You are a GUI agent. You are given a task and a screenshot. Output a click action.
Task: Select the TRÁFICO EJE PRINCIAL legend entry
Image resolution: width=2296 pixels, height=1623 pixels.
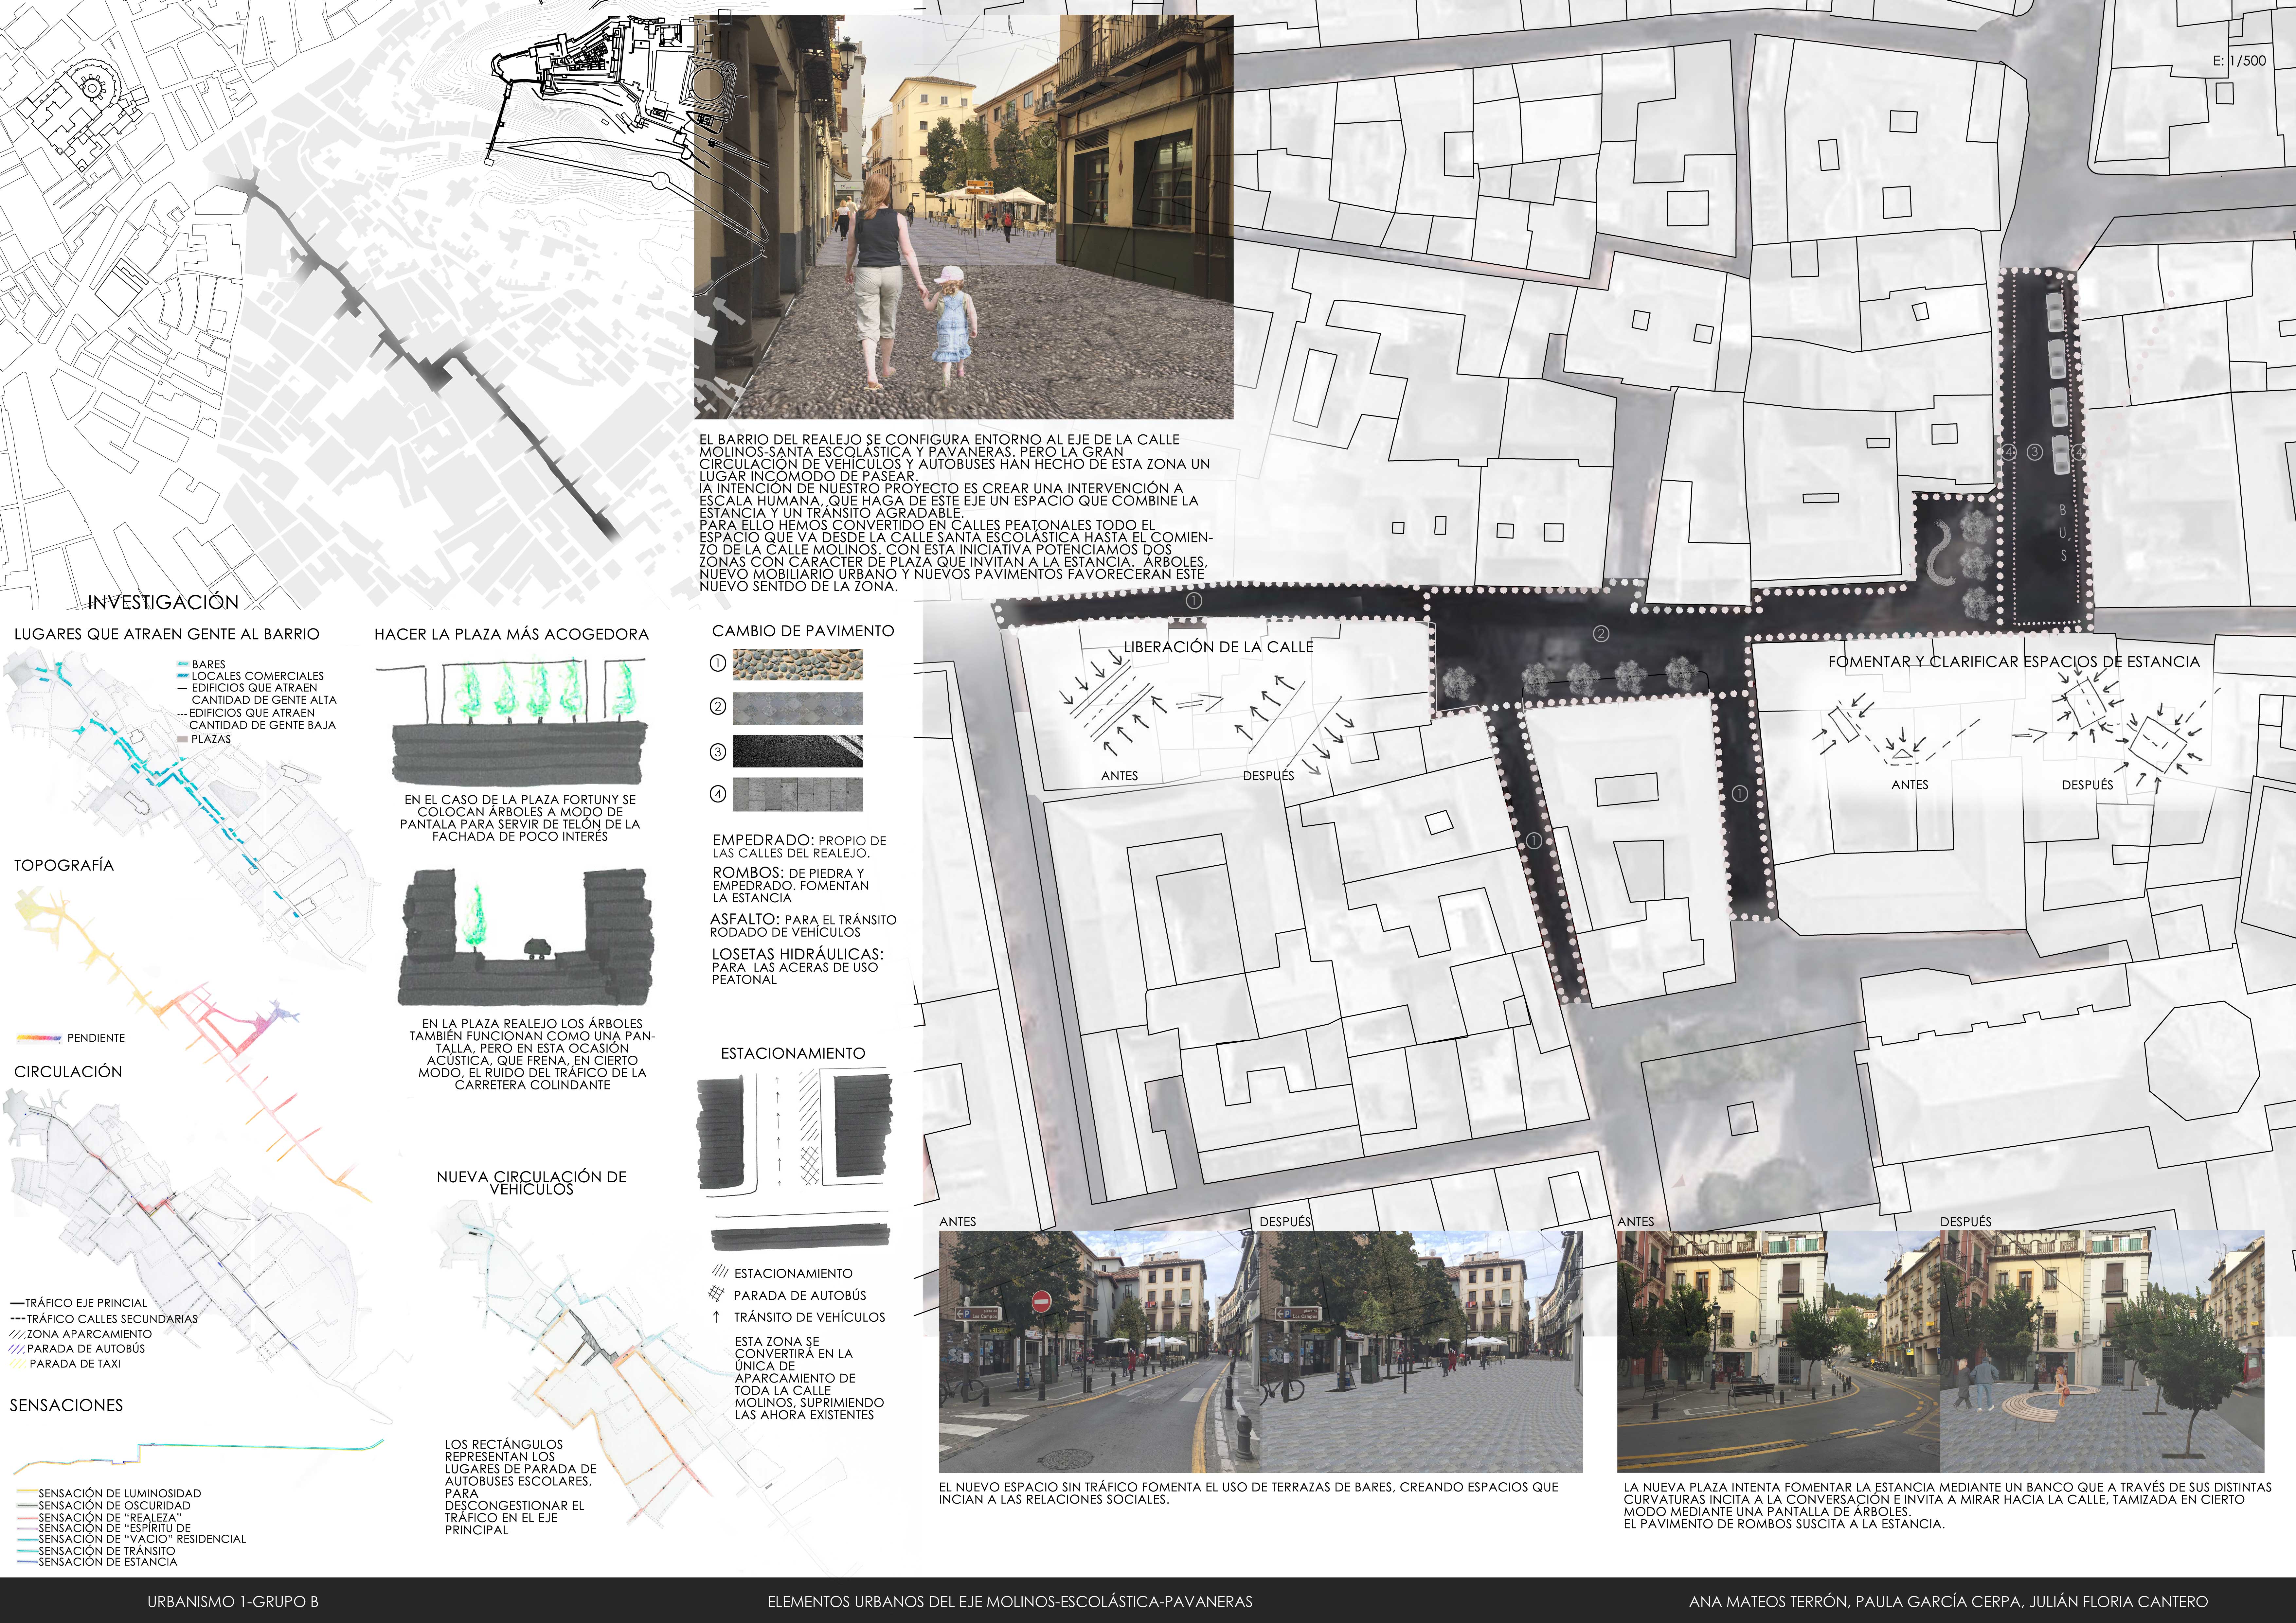coord(78,1303)
